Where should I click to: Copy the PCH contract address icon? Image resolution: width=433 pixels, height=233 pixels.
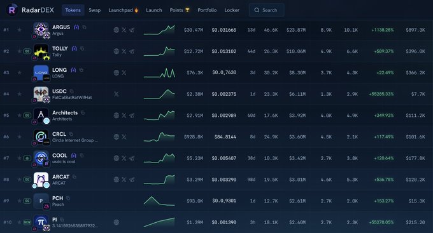[x=68, y=198]
